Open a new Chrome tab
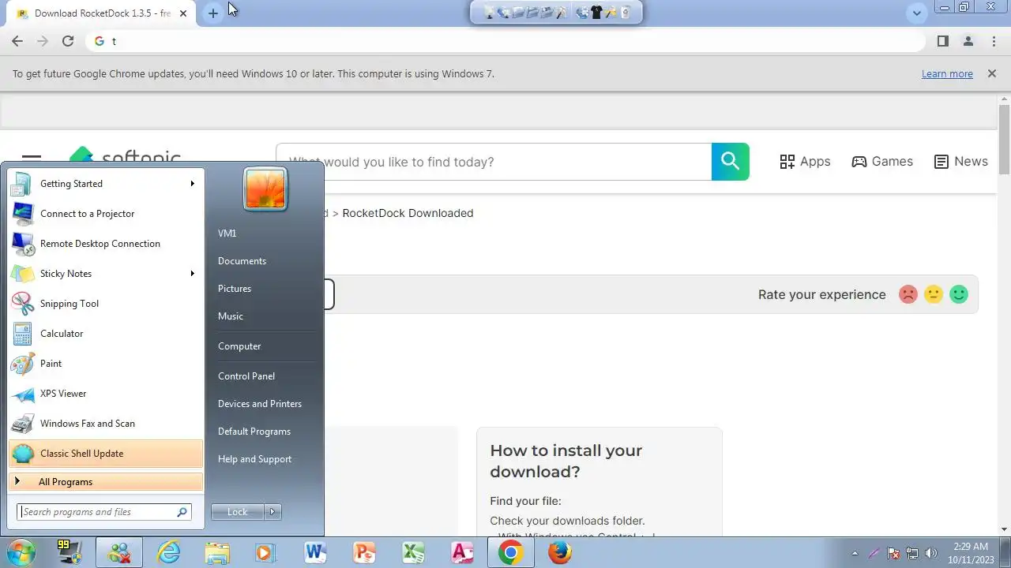This screenshot has height=568, width=1011. coord(212,13)
